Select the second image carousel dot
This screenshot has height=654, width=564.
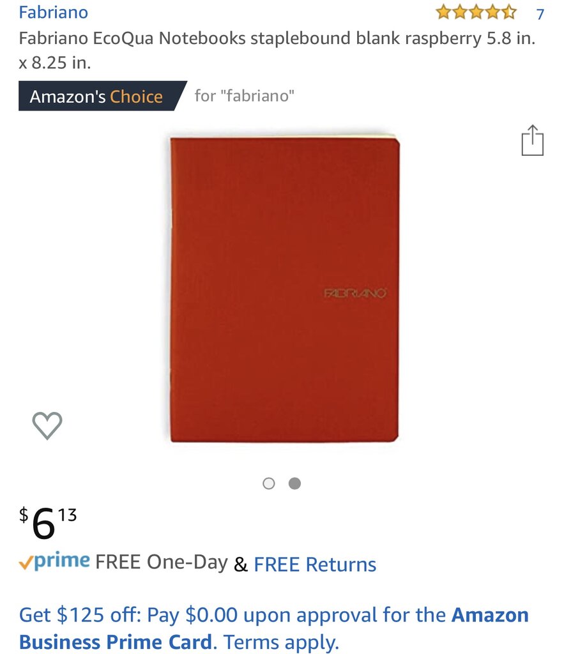pyautogui.click(x=294, y=483)
